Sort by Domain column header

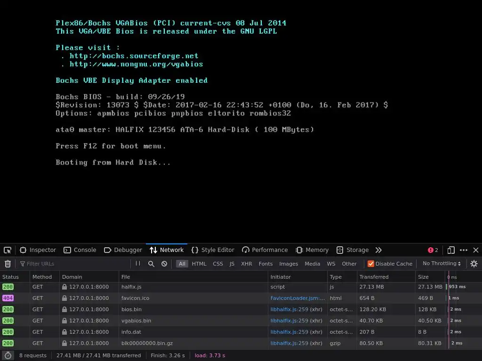(89, 277)
